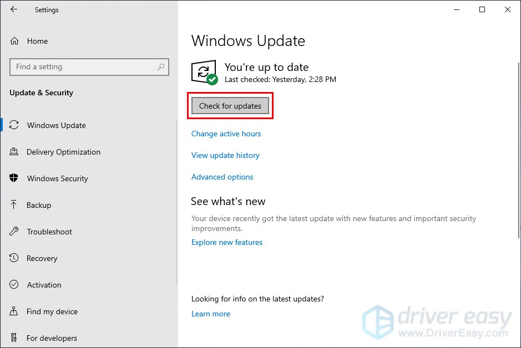Click the Activation checkmark icon
This screenshot has height=348, width=521.
tap(14, 285)
